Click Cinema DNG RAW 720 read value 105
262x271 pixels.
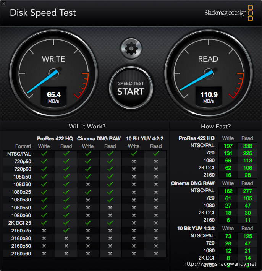[x=247, y=198]
